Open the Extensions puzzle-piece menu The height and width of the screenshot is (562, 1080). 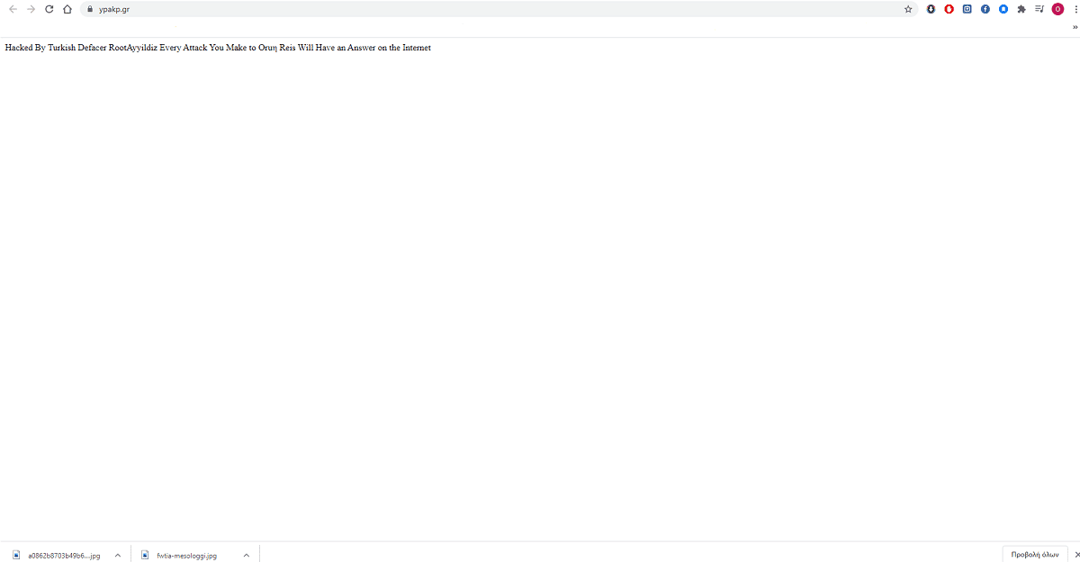pos(1021,9)
